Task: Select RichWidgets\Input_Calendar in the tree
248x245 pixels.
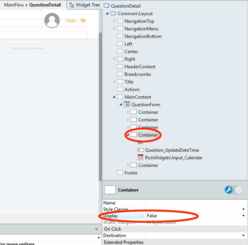Action: [x=174, y=158]
